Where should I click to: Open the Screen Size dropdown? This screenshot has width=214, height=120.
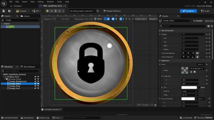[141, 19]
